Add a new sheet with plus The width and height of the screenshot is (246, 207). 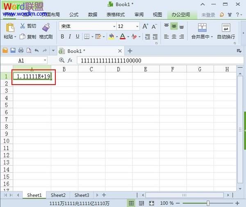coord(104,195)
